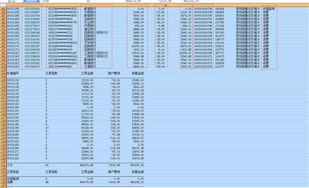
Task: Open the Name Box dropdown arrow
Action: (x=25, y=1)
